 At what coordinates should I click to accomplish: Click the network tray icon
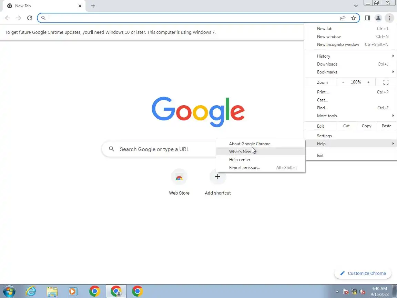point(354,292)
